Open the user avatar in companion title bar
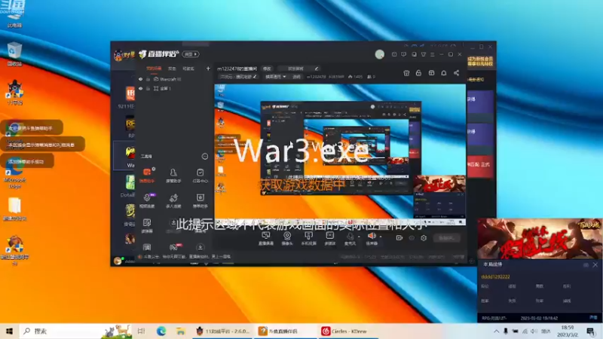 [380, 54]
